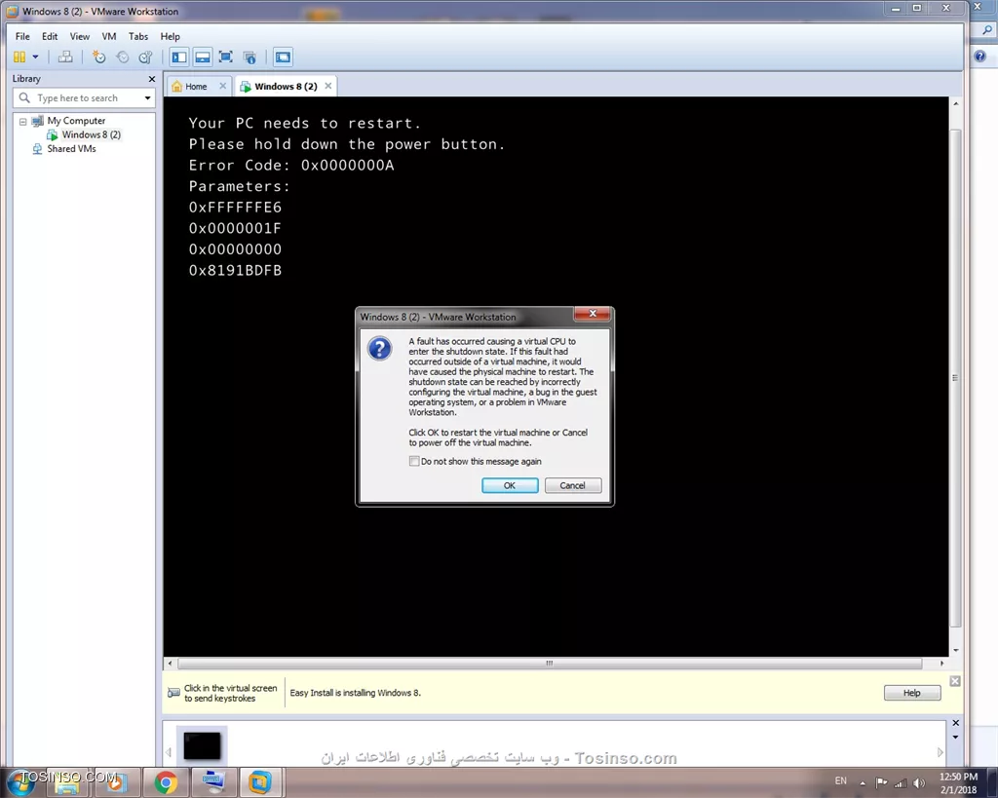Click the vertical scrollbar up arrow

(x=955, y=103)
